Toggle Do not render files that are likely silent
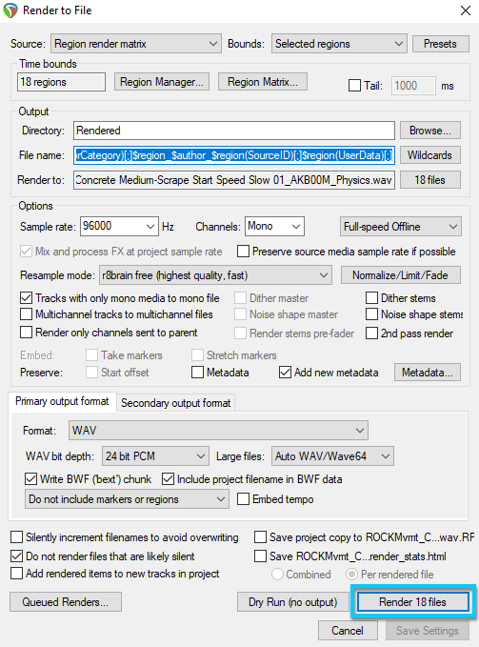The height and width of the screenshot is (647, 479). [16, 556]
